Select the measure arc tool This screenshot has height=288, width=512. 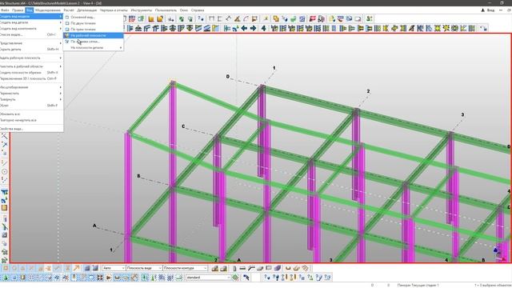point(246,19)
